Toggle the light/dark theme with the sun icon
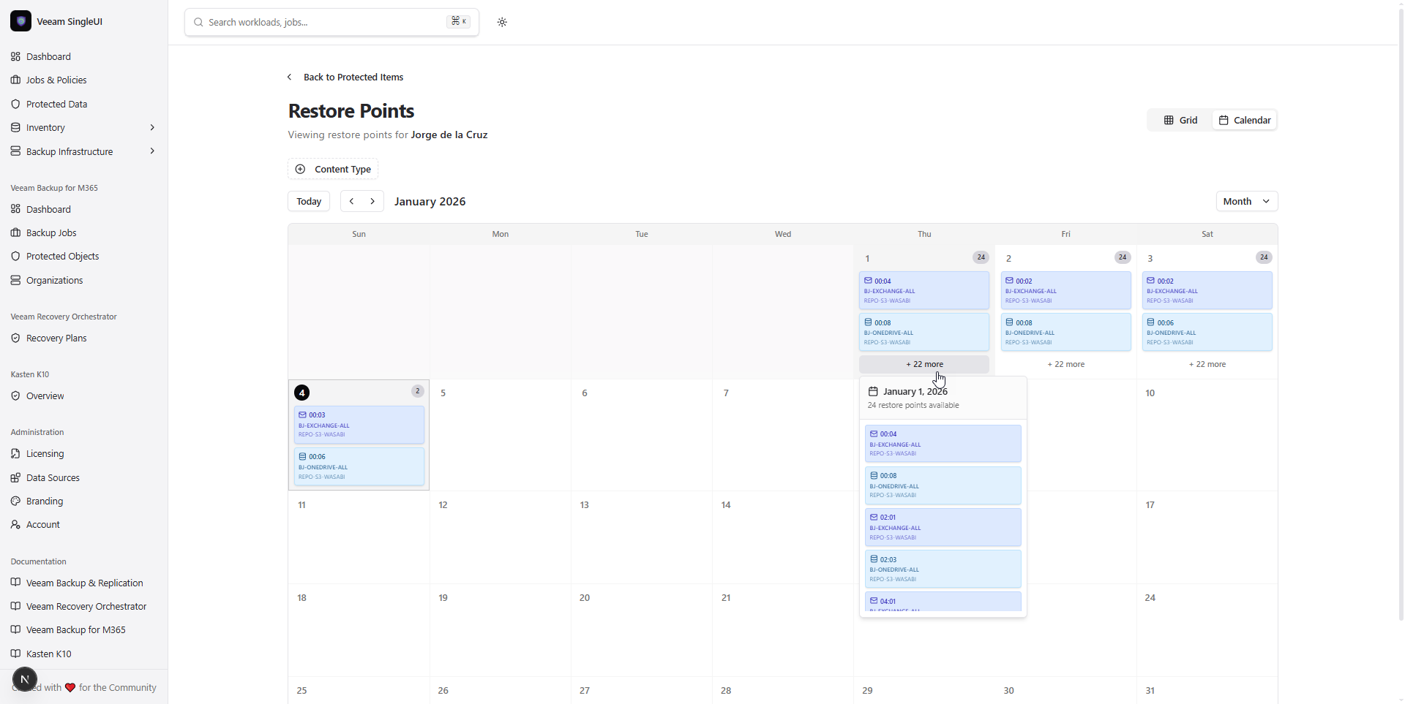The width and height of the screenshot is (1405, 704). pos(503,22)
